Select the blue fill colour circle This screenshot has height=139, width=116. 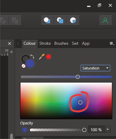click(30, 64)
